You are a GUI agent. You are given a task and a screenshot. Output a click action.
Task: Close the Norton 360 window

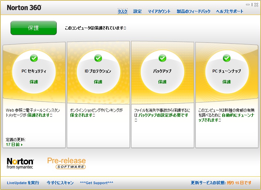(x=256, y=5)
